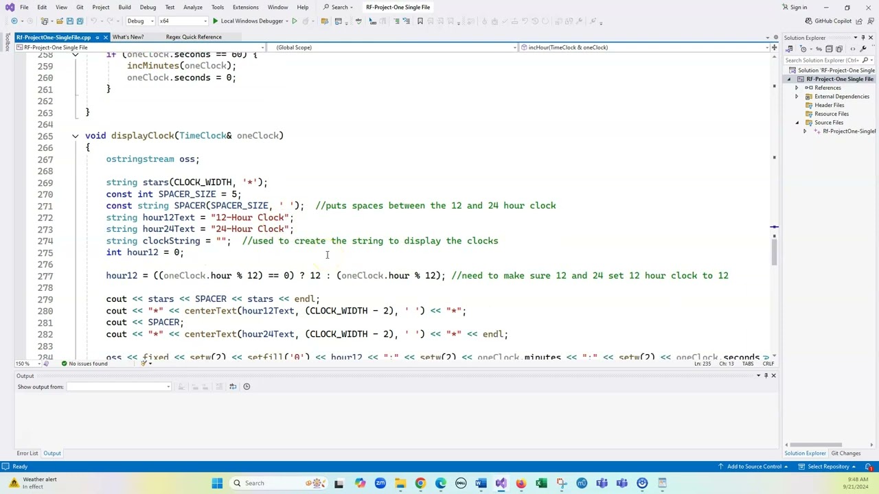The height and width of the screenshot is (494, 879).
Task: Click the Save All toolbar icon
Action: (x=80, y=21)
